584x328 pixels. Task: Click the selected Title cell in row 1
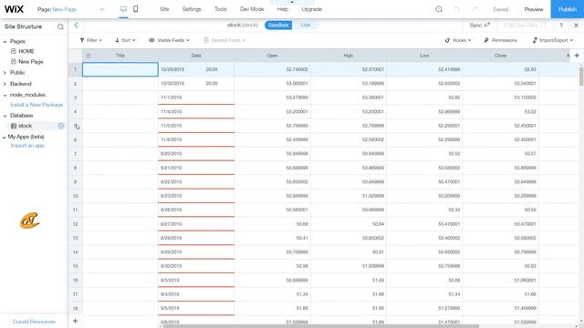(120, 69)
